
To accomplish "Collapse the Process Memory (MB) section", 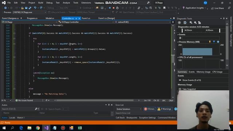I will point(178,42).
